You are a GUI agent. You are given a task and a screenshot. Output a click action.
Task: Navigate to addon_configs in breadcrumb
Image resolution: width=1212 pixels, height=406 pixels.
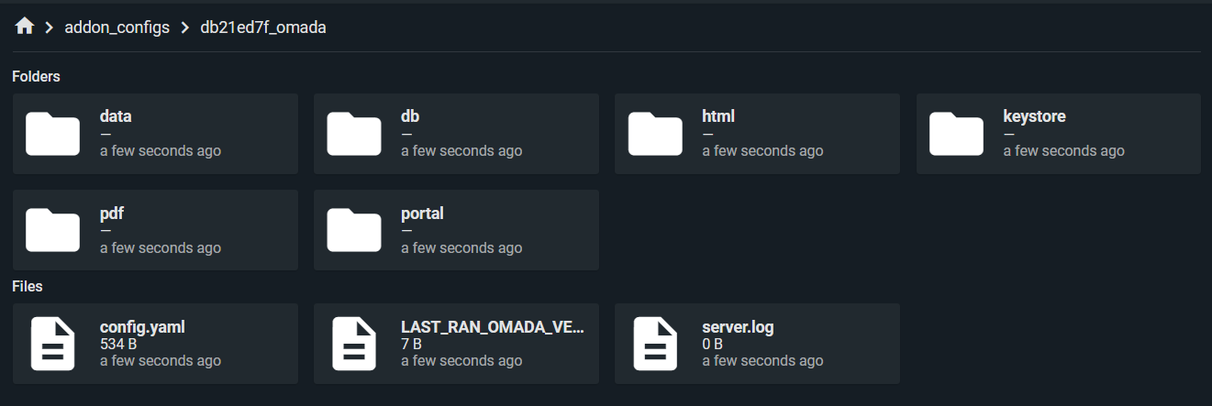[x=117, y=27]
